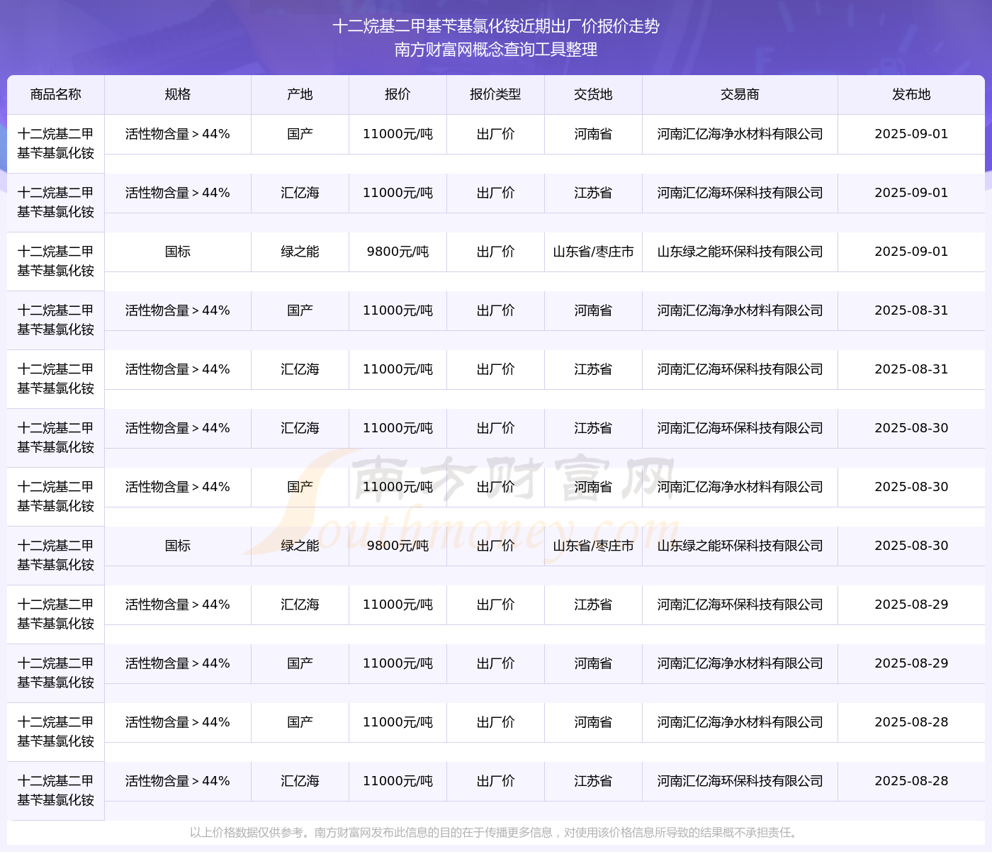Click the disclaimer text at table bottom

click(x=495, y=833)
